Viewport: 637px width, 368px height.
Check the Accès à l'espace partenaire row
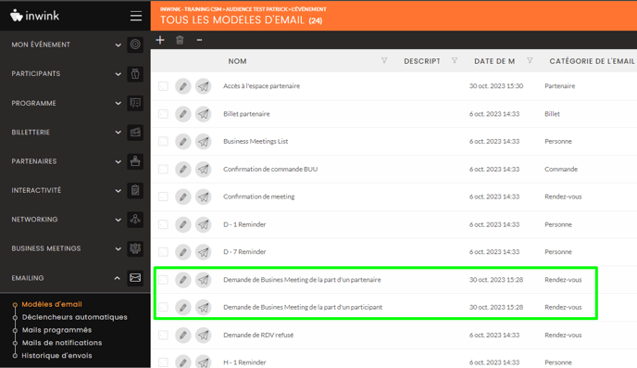[x=163, y=86]
